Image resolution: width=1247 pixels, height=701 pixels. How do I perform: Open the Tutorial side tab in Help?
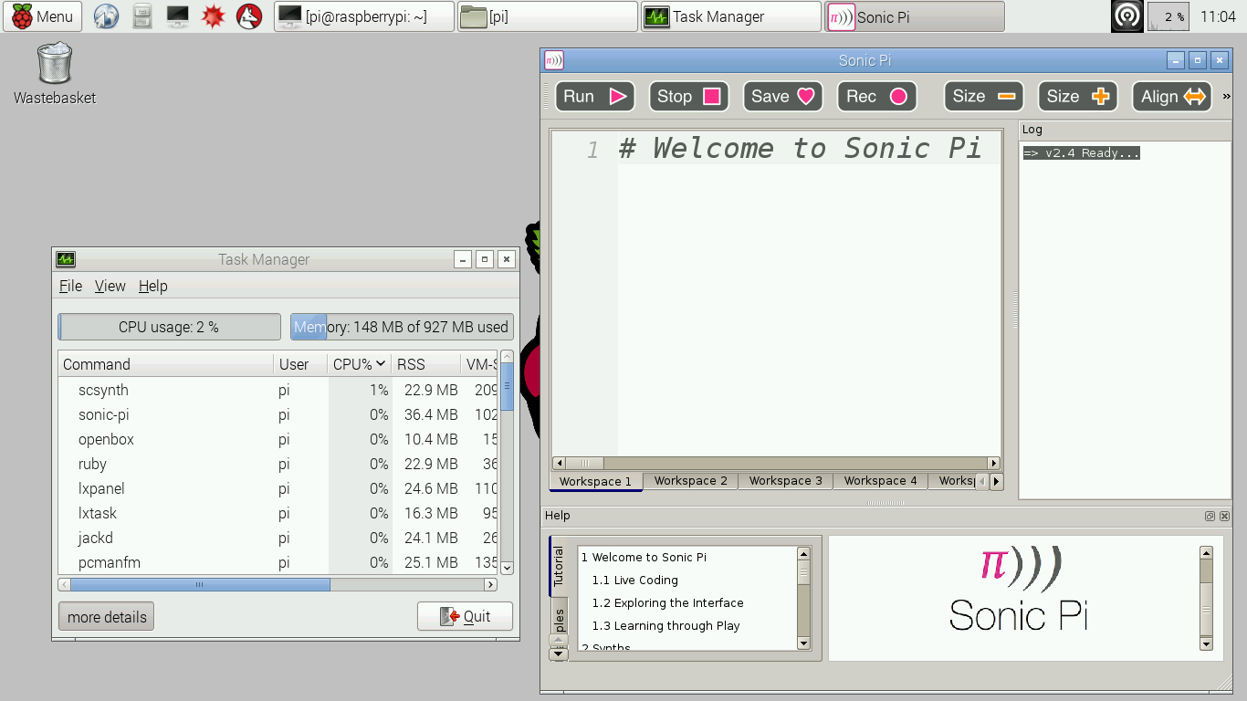click(x=558, y=567)
